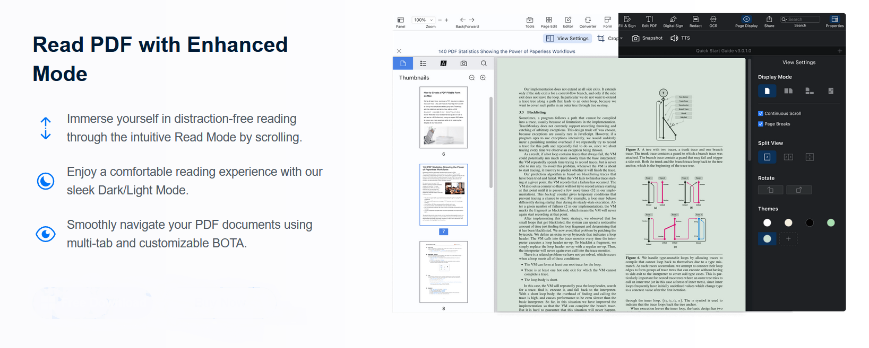Choose full screen display mode

[x=831, y=91]
